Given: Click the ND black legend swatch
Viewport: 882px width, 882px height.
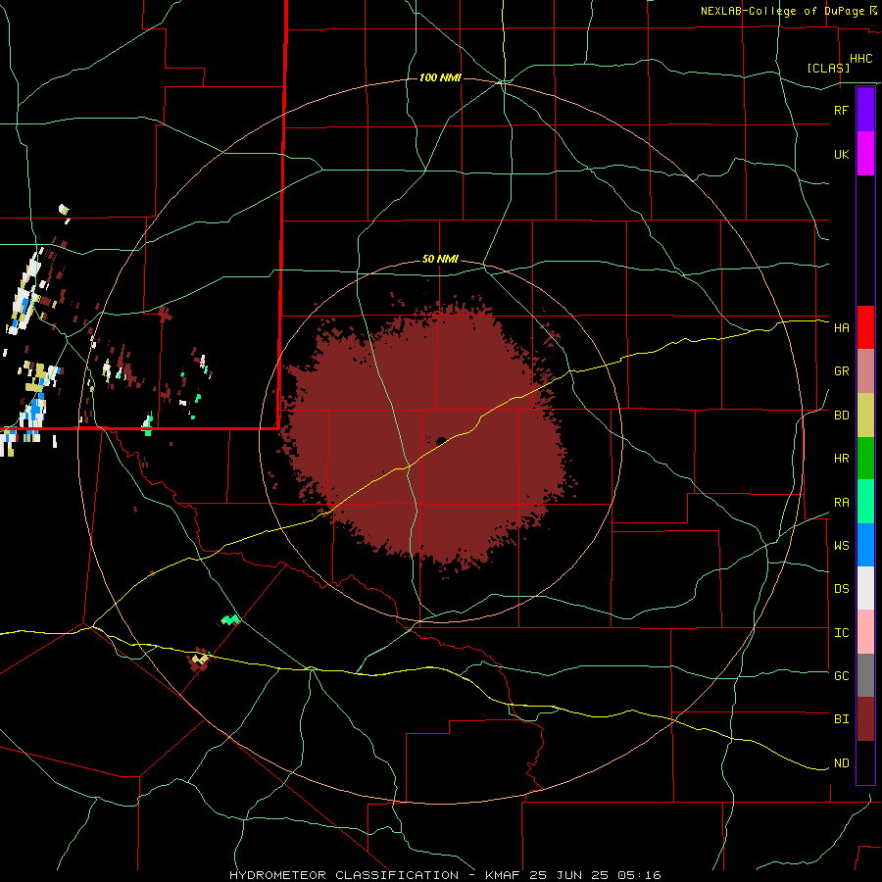Looking at the screenshot, I should [x=865, y=762].
